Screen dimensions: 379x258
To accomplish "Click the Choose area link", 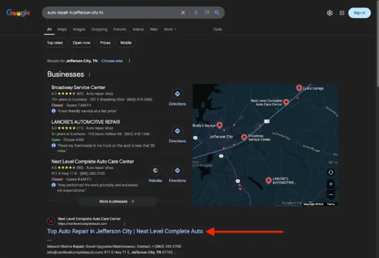I will (x=112, y=61).
